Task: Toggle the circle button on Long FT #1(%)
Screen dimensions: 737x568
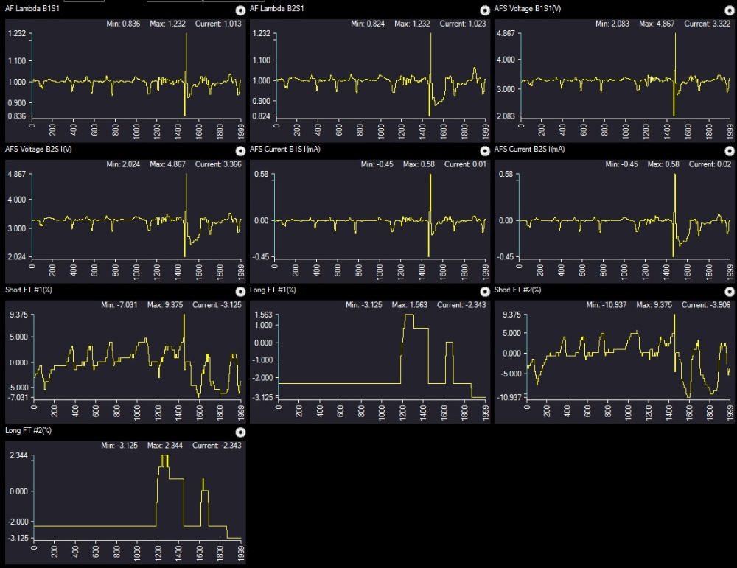Action: tap(484, 292)
